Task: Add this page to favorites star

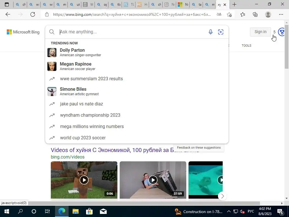Action: coord(229,14)
